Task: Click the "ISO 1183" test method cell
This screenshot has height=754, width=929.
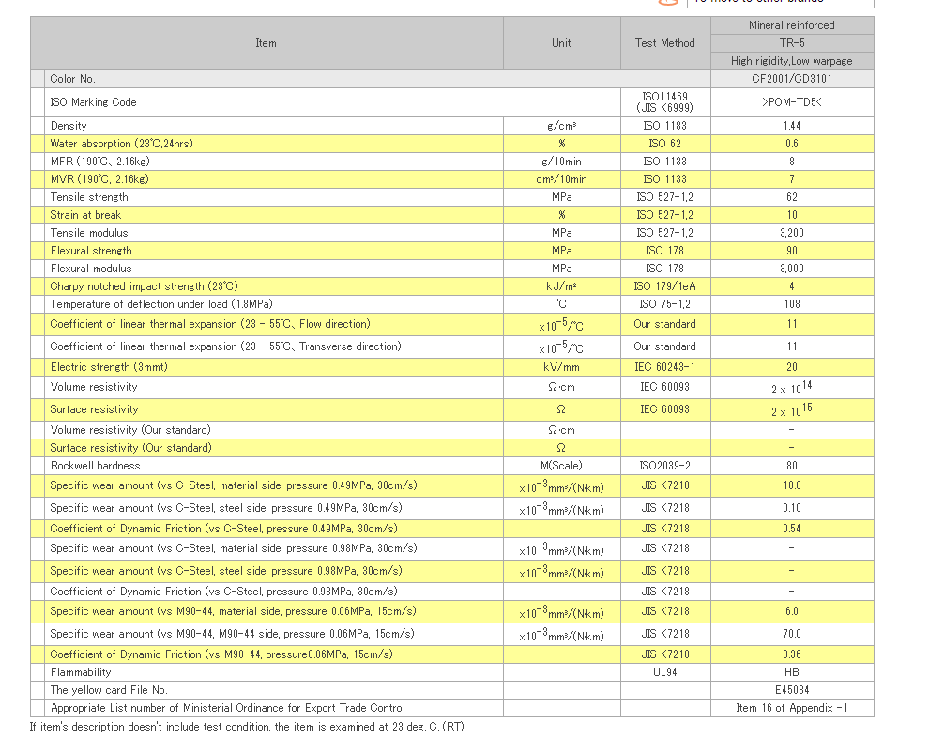Action: pos(664,126)
